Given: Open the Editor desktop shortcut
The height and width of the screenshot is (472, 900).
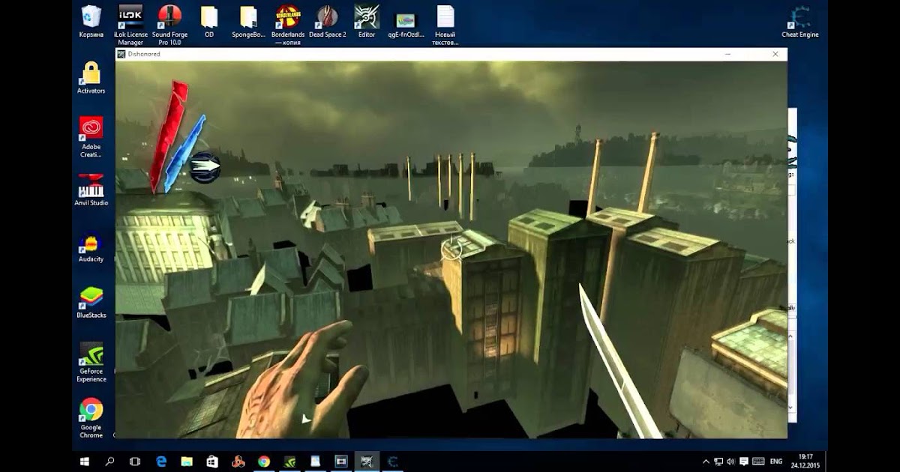Looking at the screenshot, I should [x=367, y=22].
